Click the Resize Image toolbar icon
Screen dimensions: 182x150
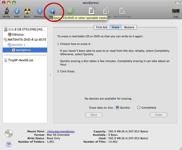[122, 11]
